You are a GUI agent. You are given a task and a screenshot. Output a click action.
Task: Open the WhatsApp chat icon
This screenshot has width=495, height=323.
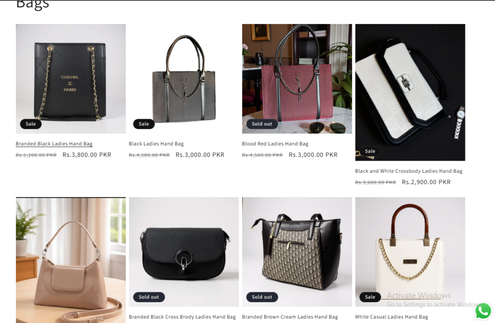point(483,311)
